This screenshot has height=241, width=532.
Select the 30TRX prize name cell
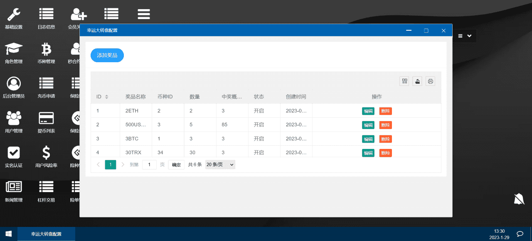coord(135,152)
